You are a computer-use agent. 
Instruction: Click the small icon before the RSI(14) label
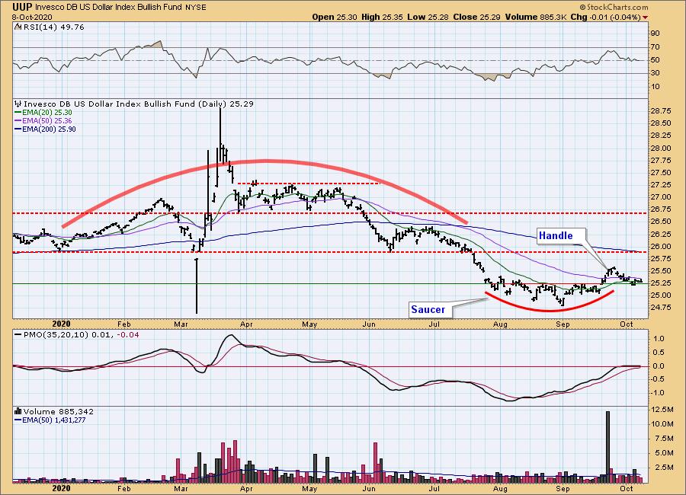[x=18, y=27]
